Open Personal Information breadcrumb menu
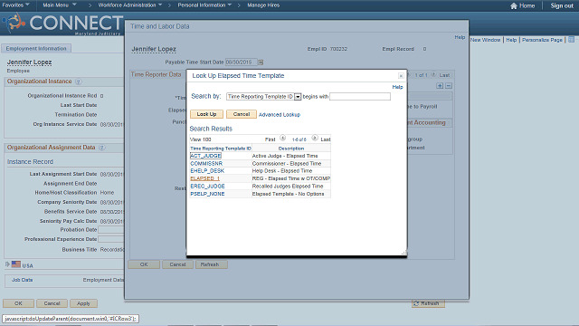The image size is (579, 326). 204,5
